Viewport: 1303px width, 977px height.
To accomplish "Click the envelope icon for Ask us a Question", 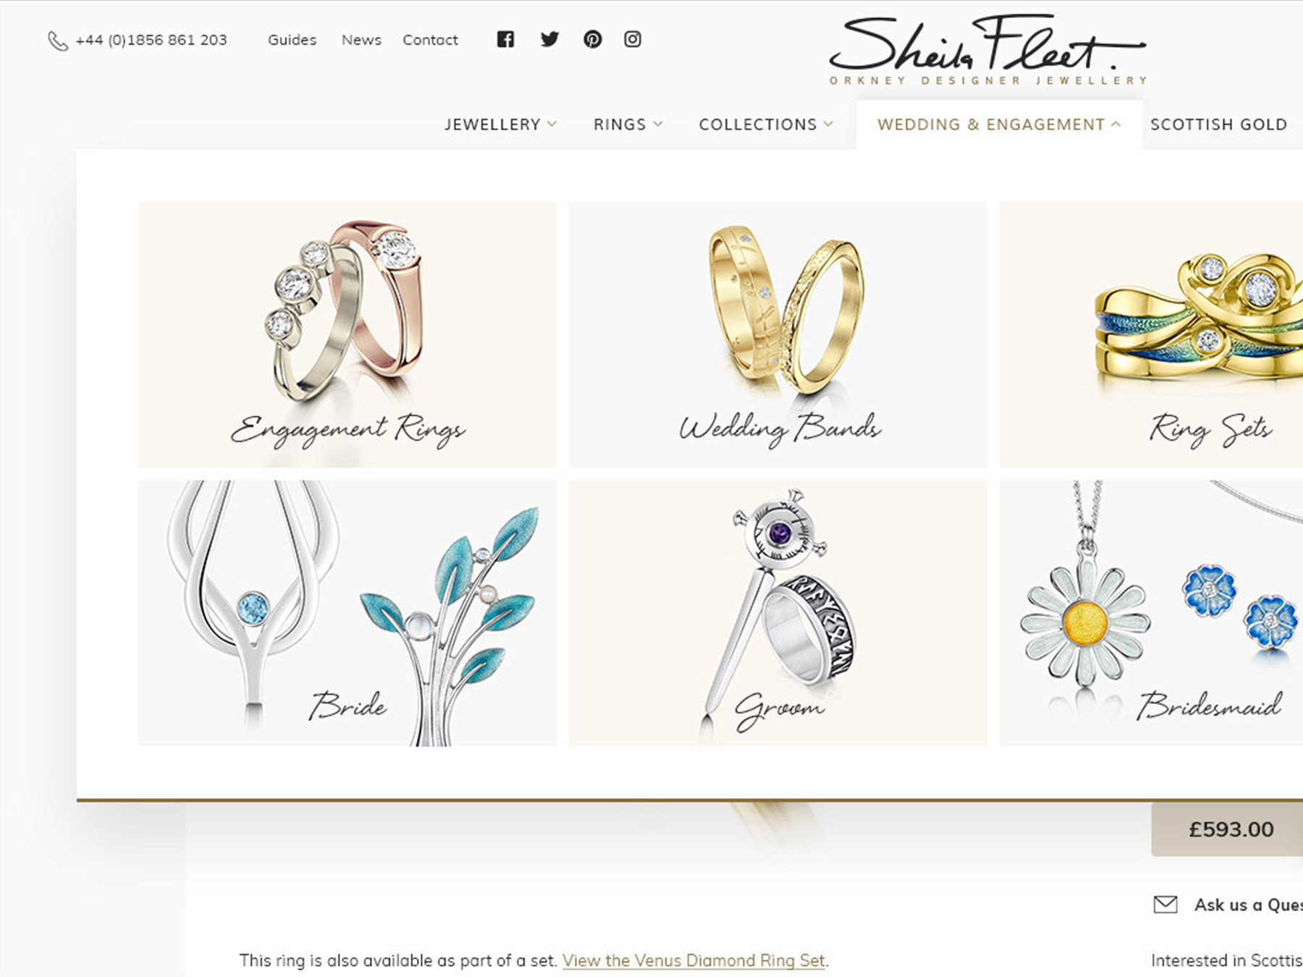I will pyautogui.click(x=1165, y=905).
